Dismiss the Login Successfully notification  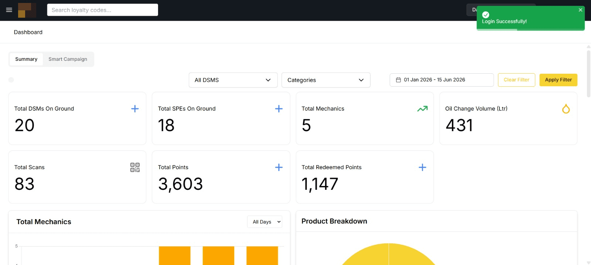click(x=580, y=10)
